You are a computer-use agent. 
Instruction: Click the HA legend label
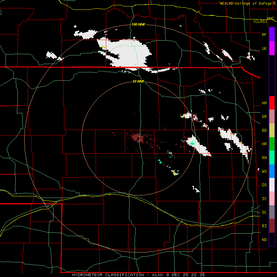[x=264, y=103]
